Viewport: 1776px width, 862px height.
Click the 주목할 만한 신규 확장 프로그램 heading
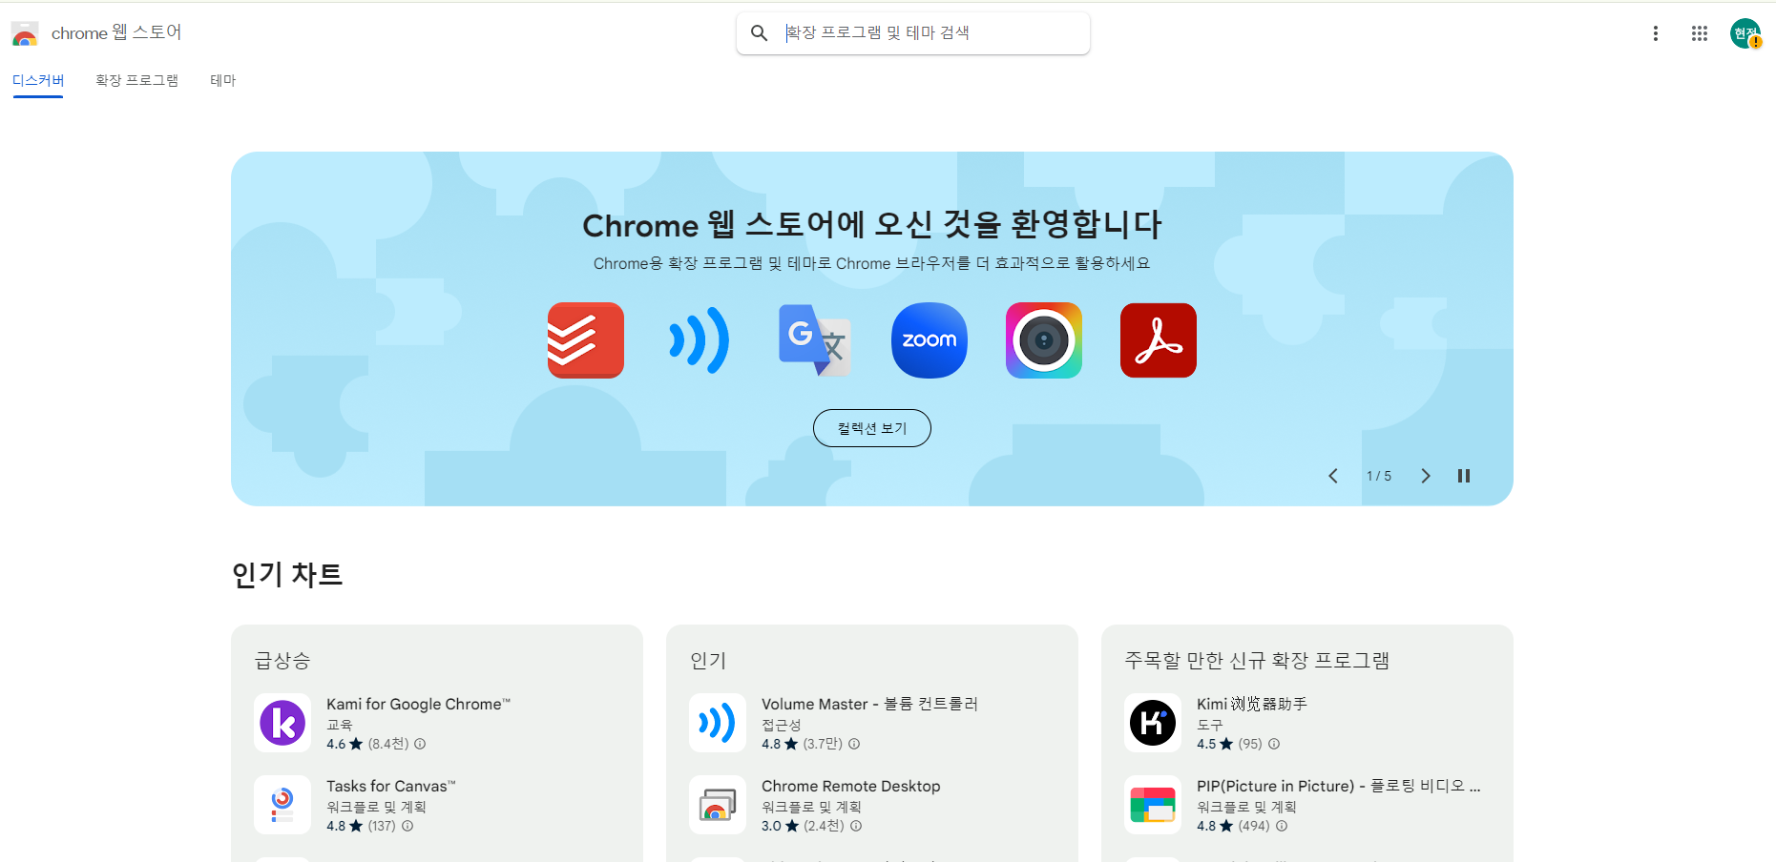pyautogui.click(x=1257, y=661)
